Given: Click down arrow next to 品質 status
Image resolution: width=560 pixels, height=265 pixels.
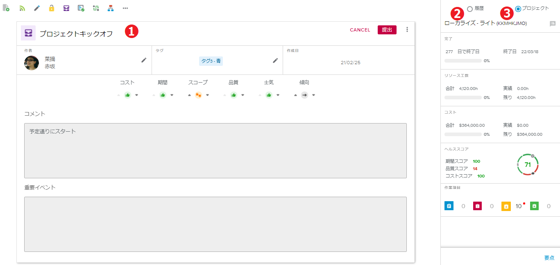Looking at the screenshot, I should click(243, 95).
